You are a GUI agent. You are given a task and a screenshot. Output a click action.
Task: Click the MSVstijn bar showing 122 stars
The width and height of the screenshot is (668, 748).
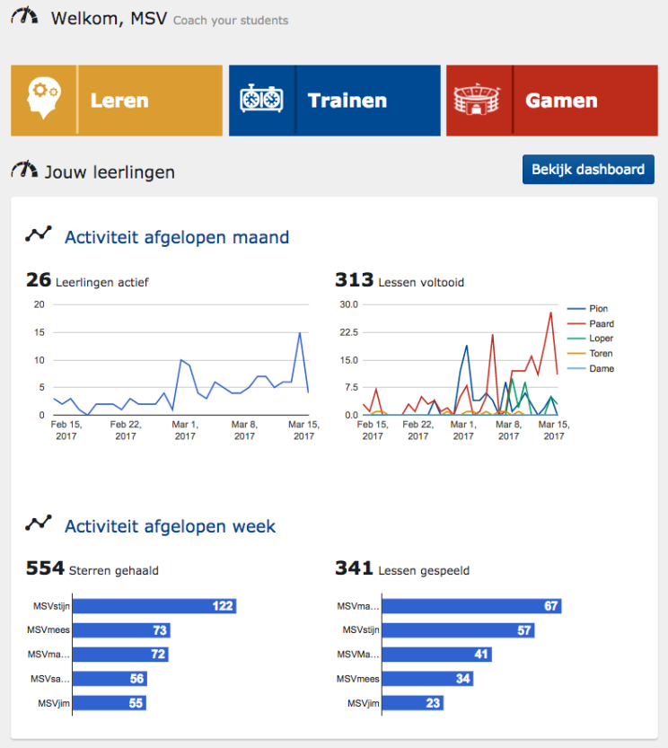point(154,606)
